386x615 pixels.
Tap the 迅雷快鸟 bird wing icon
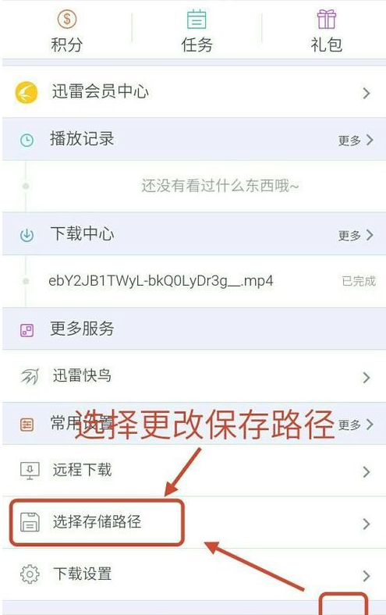[30, 376]
